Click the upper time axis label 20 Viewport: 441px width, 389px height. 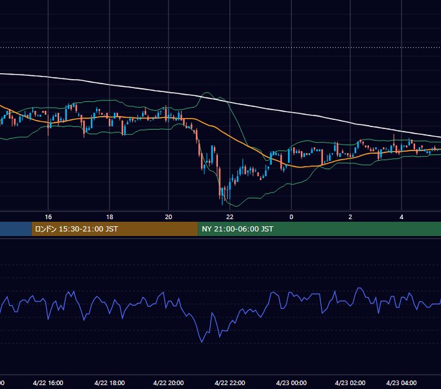tap(169, 217)
